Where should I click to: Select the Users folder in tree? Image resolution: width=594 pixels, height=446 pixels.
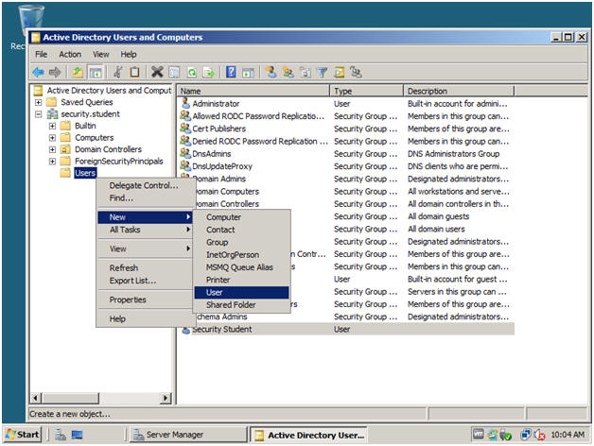[x=85, y=173]
